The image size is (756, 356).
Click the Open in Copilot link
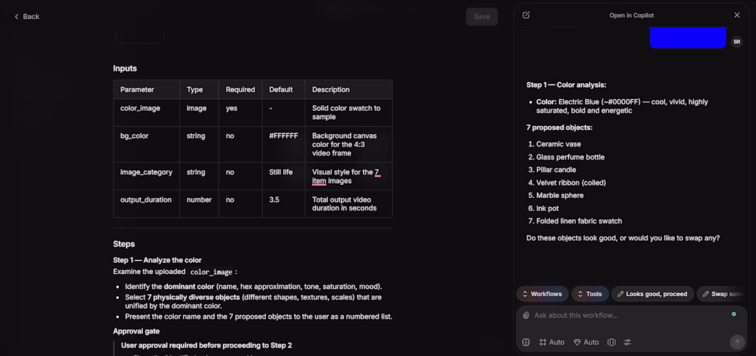click(632, 15)
